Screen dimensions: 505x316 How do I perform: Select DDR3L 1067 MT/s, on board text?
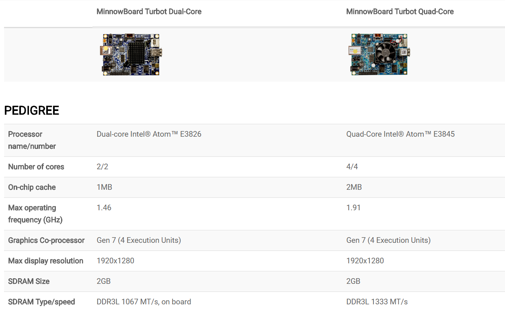(x=144, y=302)
